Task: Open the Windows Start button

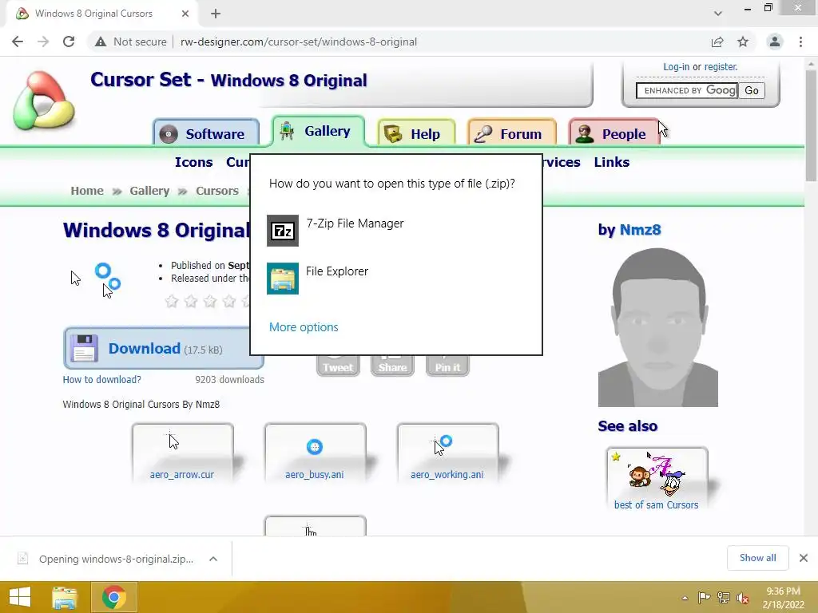Action: (x=20, y=597)
